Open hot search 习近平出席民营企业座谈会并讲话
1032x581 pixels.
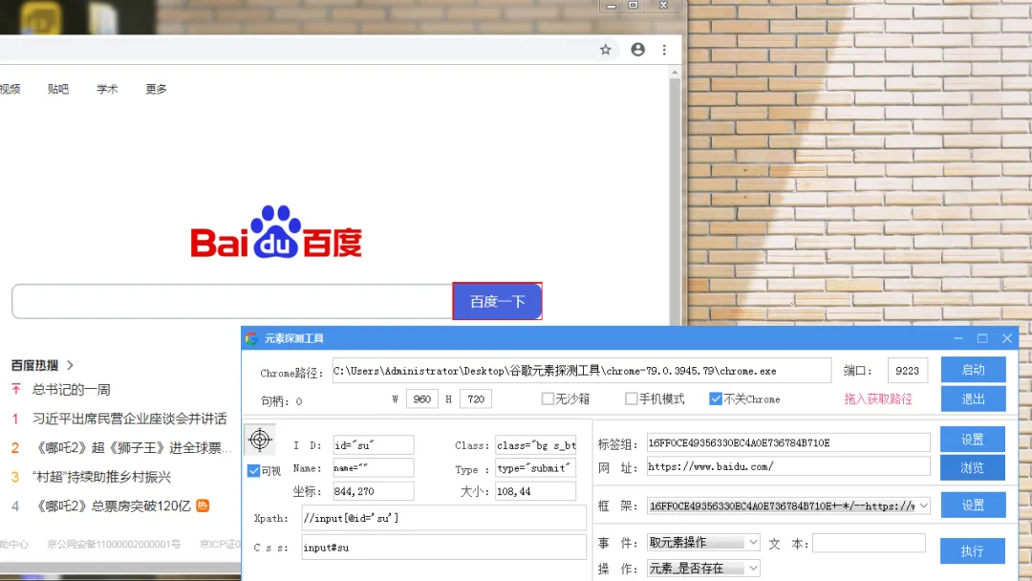(x=130, y=419)
